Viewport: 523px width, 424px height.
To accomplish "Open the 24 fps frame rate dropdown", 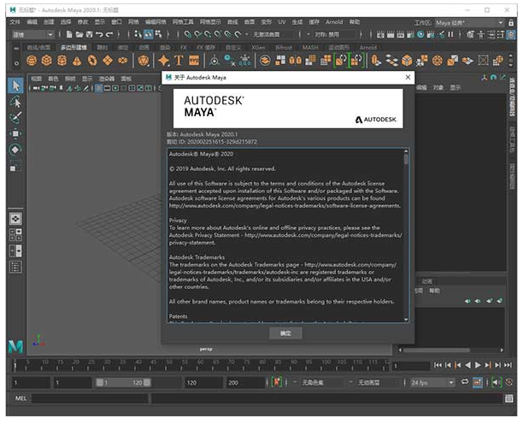I will point(452,383).
